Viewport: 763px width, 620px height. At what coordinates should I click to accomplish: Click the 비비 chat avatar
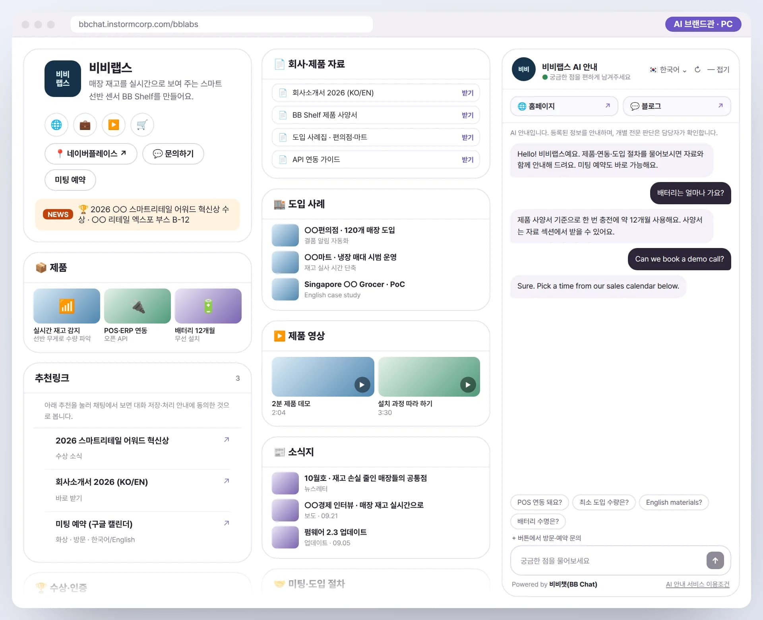point(524,69)
